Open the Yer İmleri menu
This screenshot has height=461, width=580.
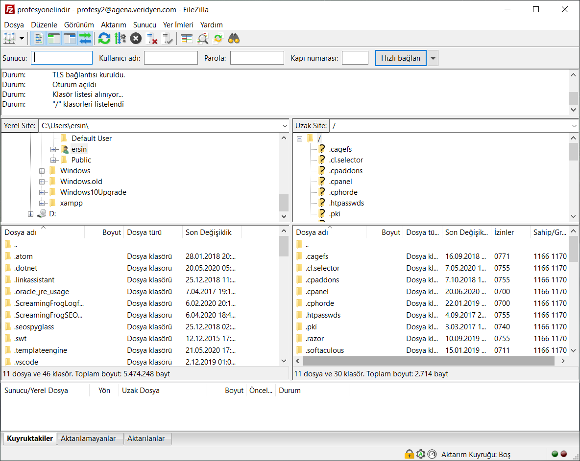(178, 25)
